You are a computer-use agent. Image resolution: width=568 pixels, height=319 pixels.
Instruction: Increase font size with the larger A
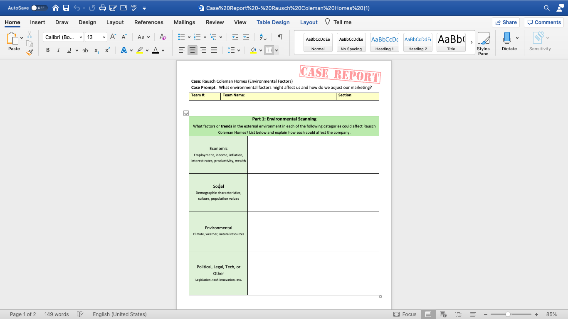(113, 37)
